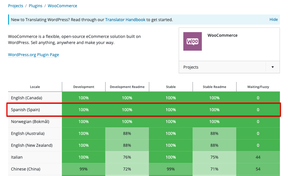Open Italian Development Readme 76% cell

coord(127,157)
